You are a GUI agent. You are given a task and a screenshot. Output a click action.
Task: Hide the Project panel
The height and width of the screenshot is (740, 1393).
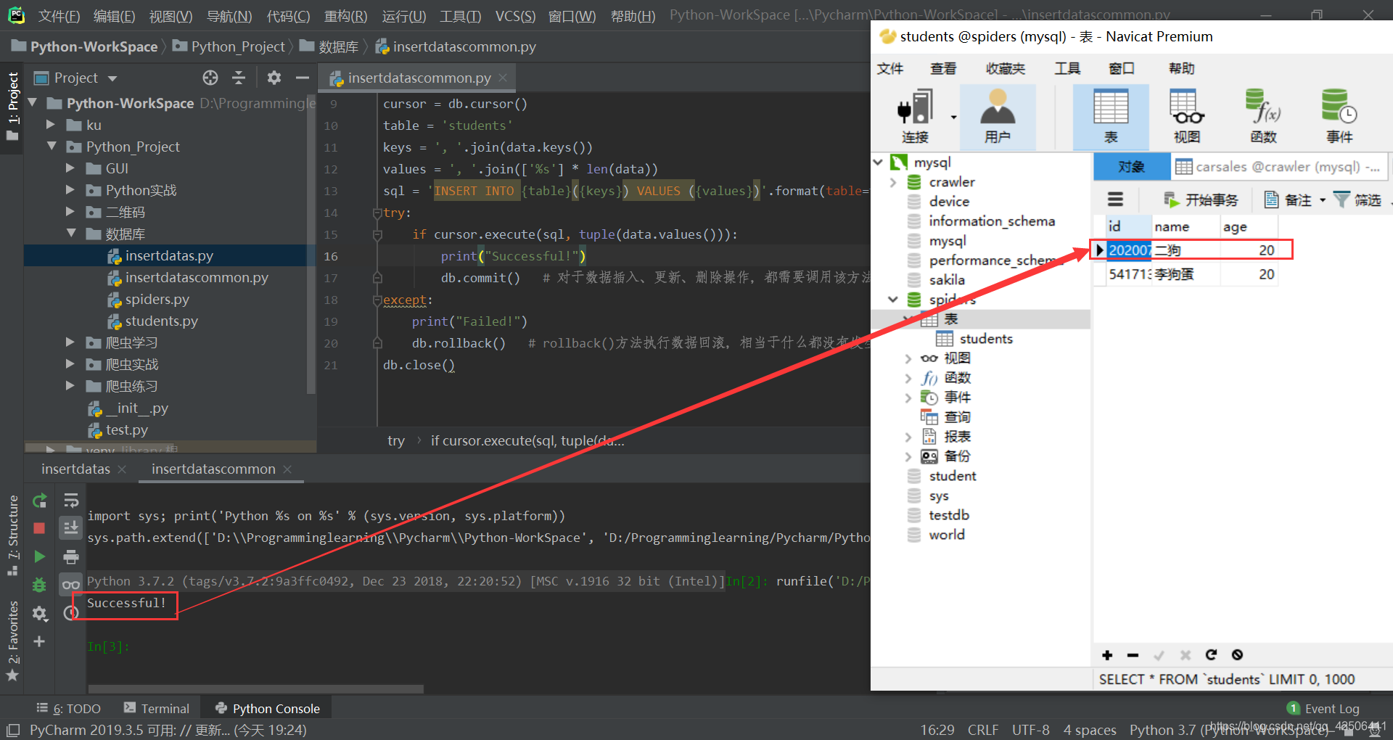(x=303, y=78)
